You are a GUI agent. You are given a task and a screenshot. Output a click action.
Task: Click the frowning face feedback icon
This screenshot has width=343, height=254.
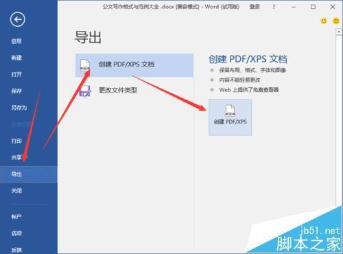(336, 21)
